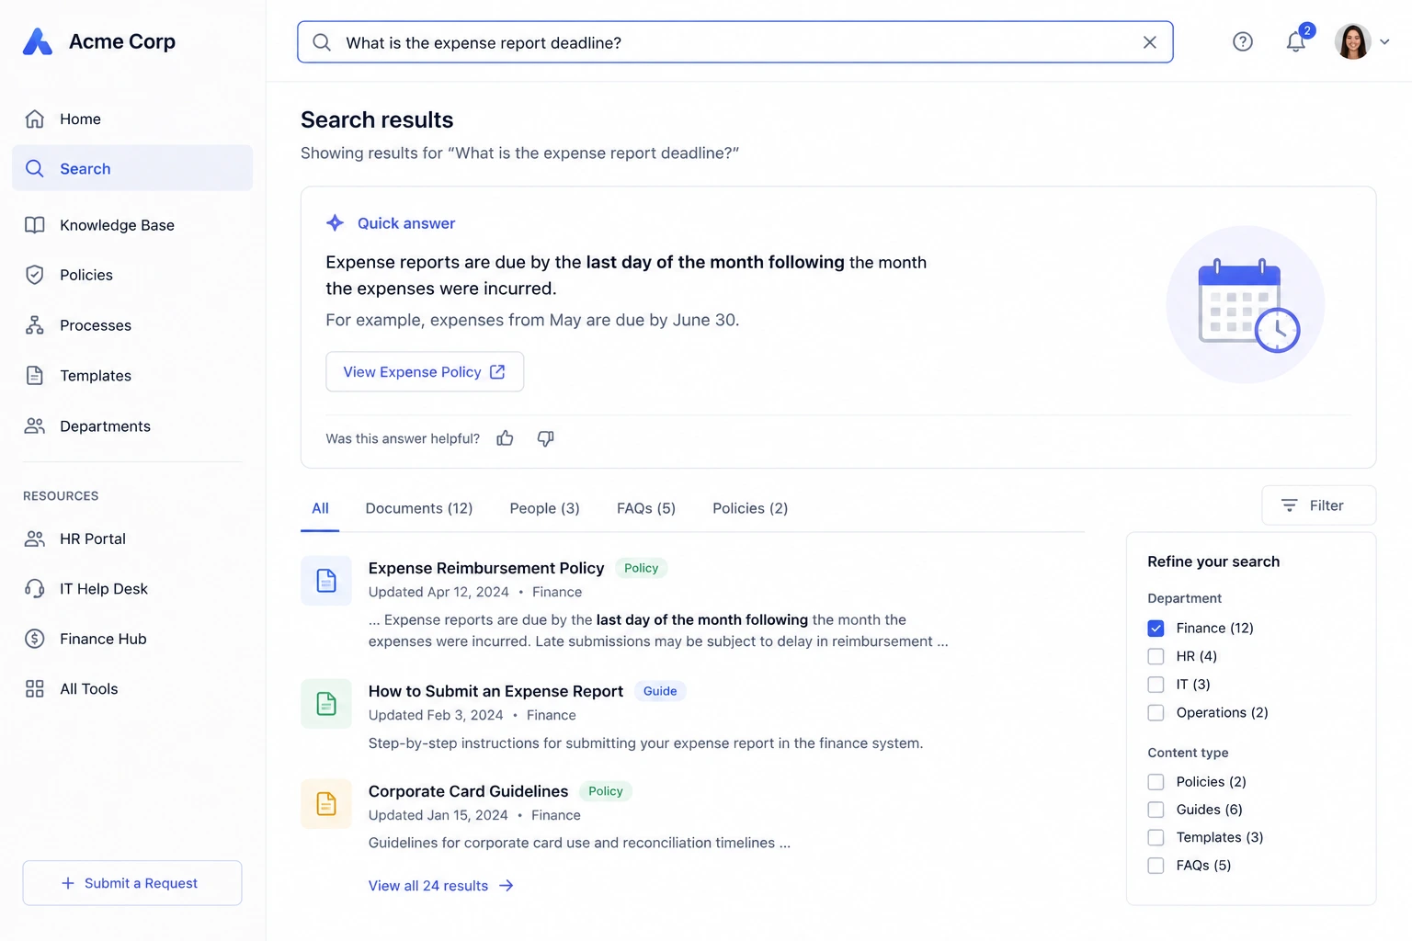The height and width of the screenshot is (941, 1412).
Task: Check the Guides (6) content type checkbox
Action: (x=1156, y=810)
